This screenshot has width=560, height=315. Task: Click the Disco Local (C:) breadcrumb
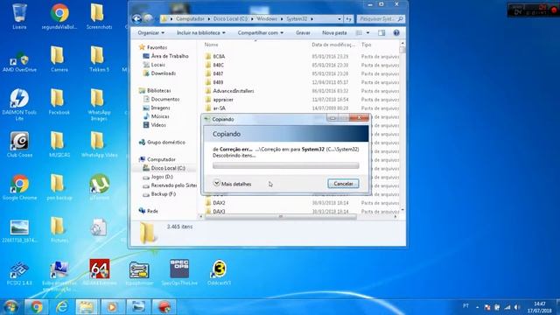coord(230,18)
